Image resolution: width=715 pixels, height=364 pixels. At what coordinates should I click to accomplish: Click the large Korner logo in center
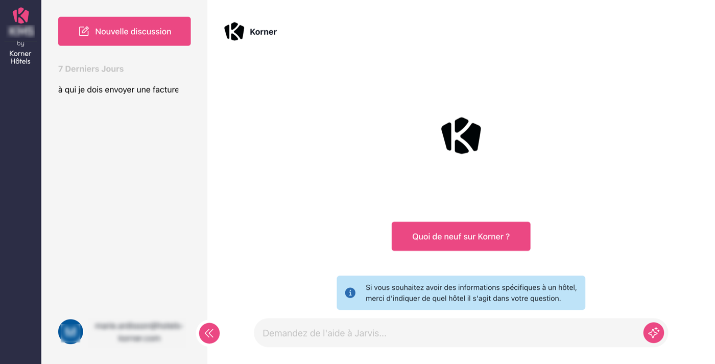(461, 135)
